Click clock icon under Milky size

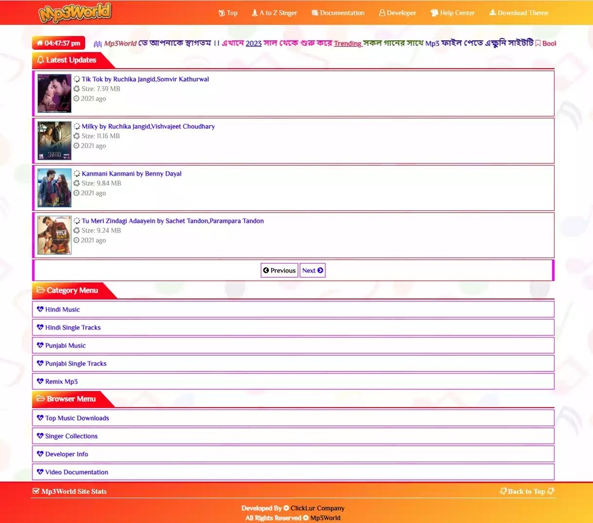[76, 146]
